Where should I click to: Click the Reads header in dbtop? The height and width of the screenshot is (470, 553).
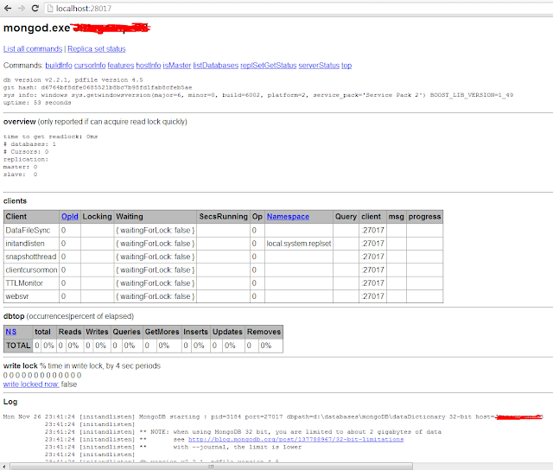(70, 332)
